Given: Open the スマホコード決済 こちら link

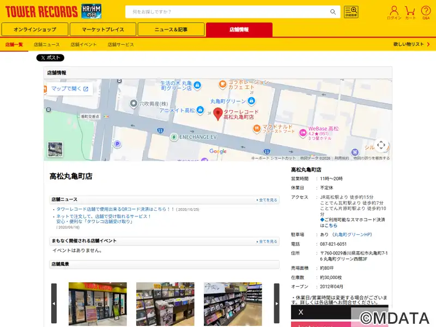Looking at the screenshot, I should pyautogui.click(x=331, y=226).
